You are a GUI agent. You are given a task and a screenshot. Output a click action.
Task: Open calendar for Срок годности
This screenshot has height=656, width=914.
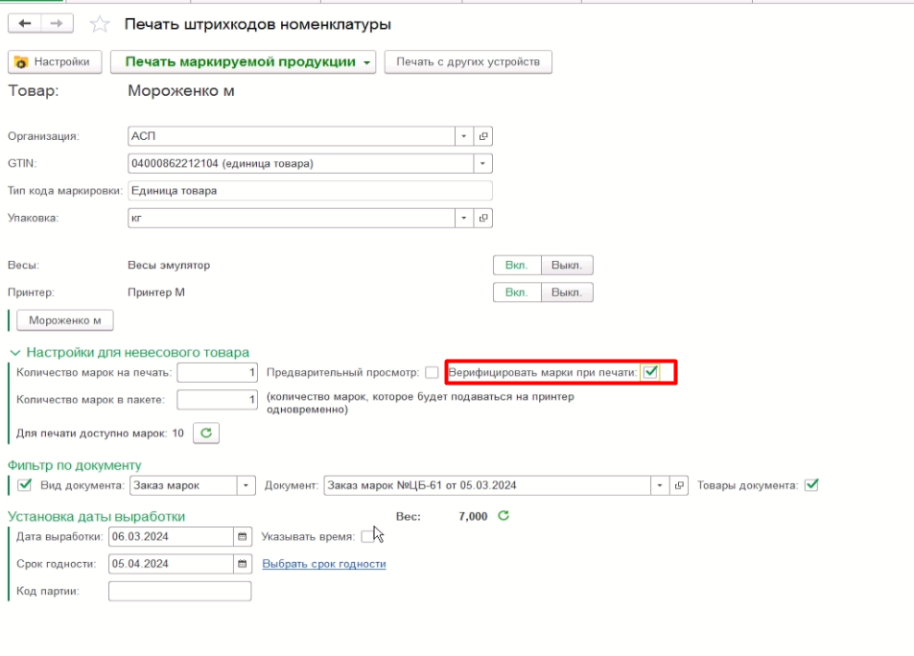243,564
